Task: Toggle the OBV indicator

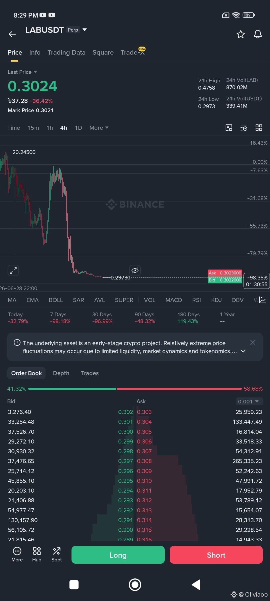Action: tap(237, 300)
